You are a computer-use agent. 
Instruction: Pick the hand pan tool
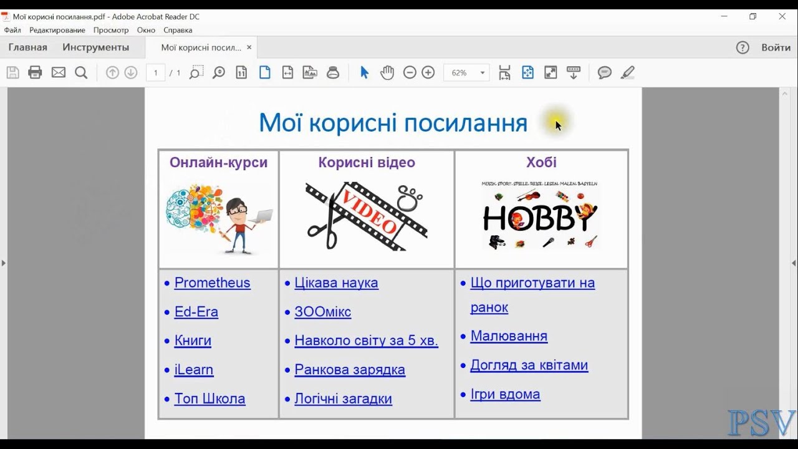click(387, 73)
